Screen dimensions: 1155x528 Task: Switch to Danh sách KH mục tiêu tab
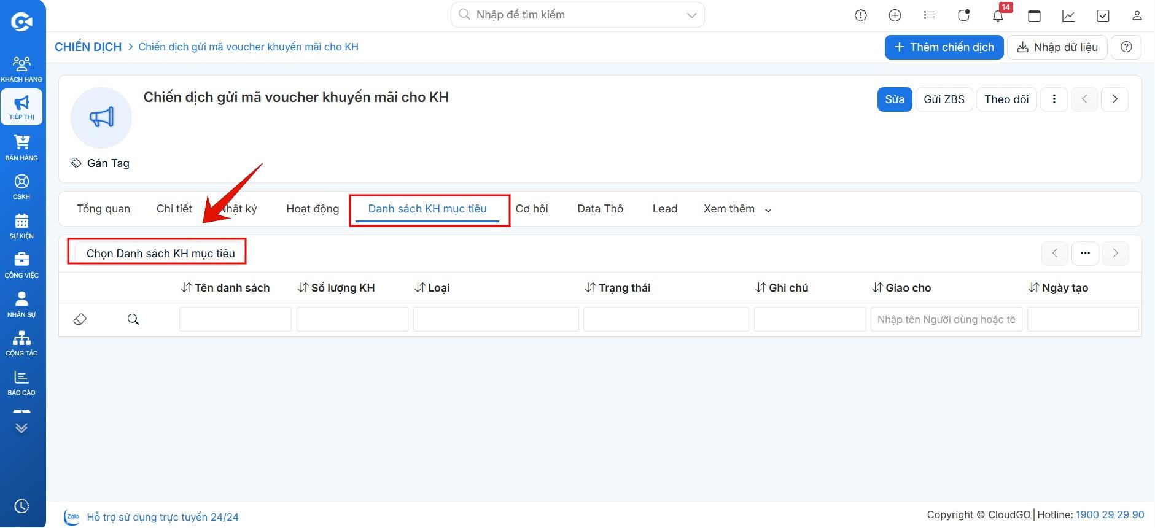(427, 209)
